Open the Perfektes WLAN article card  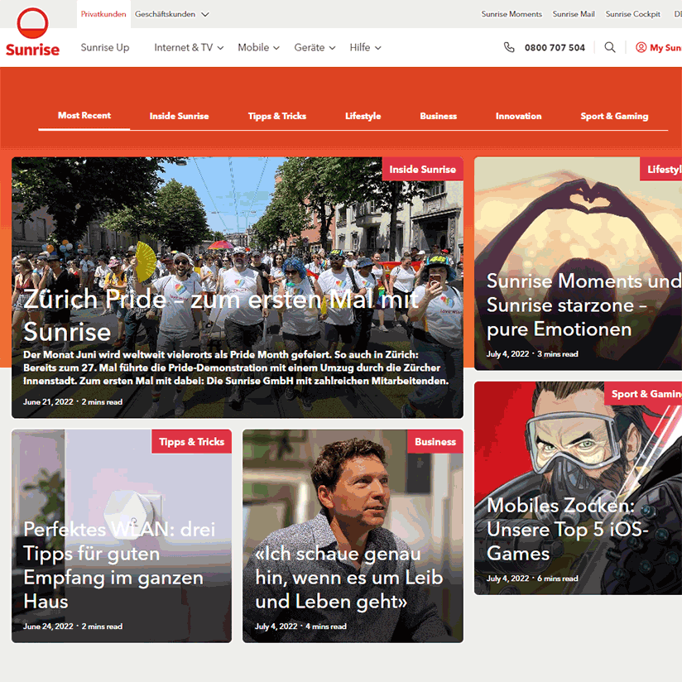(x=122, y=536)
